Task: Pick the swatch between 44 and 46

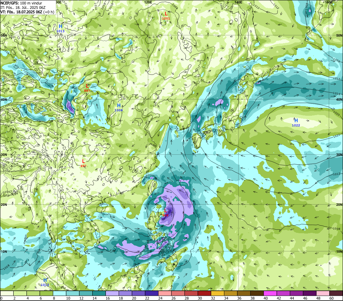Action: coord(296,293)
